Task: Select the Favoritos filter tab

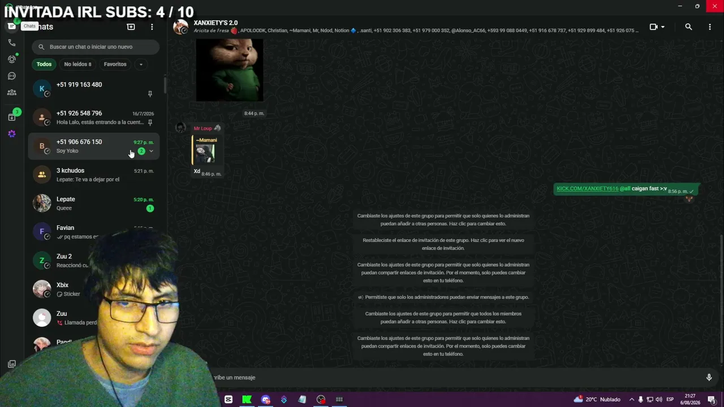Action: (x=115, y=64)
